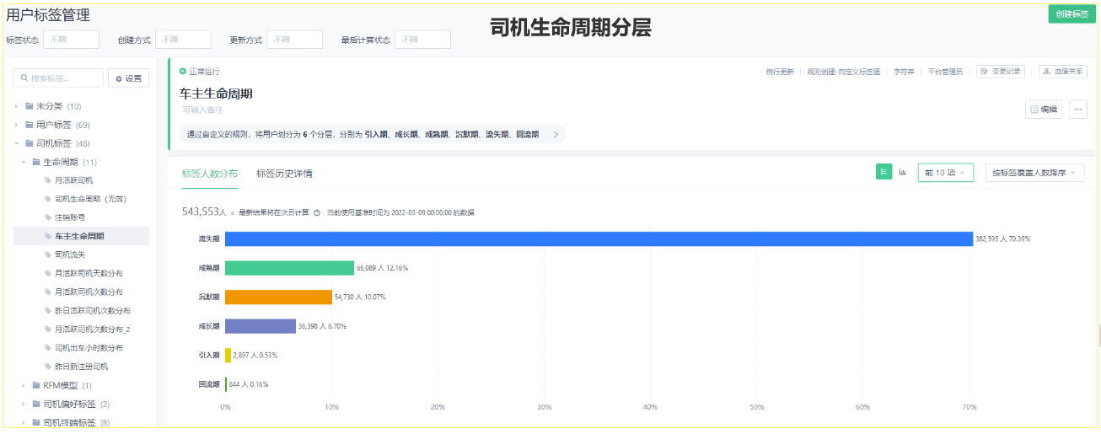Screen dimensions: 1101x434
Task: Click the 创建标签 button
Action: click(1071, 14)
